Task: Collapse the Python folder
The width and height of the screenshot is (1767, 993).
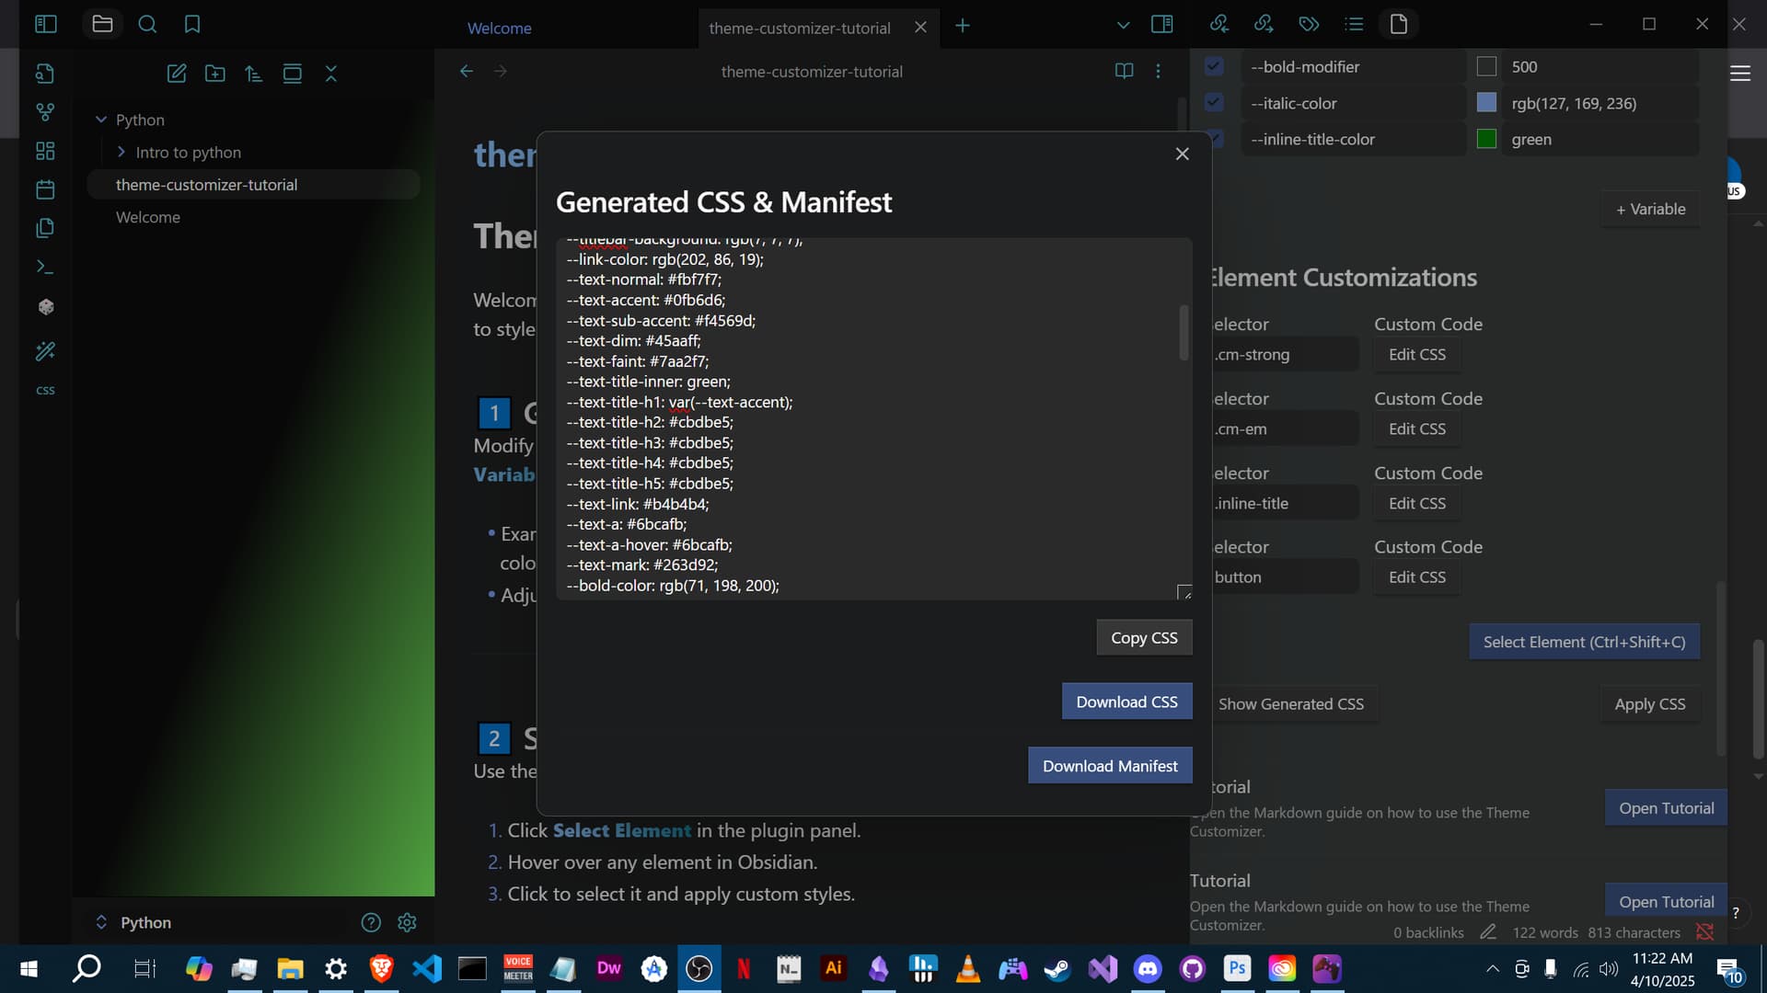Action: (101, 120)
